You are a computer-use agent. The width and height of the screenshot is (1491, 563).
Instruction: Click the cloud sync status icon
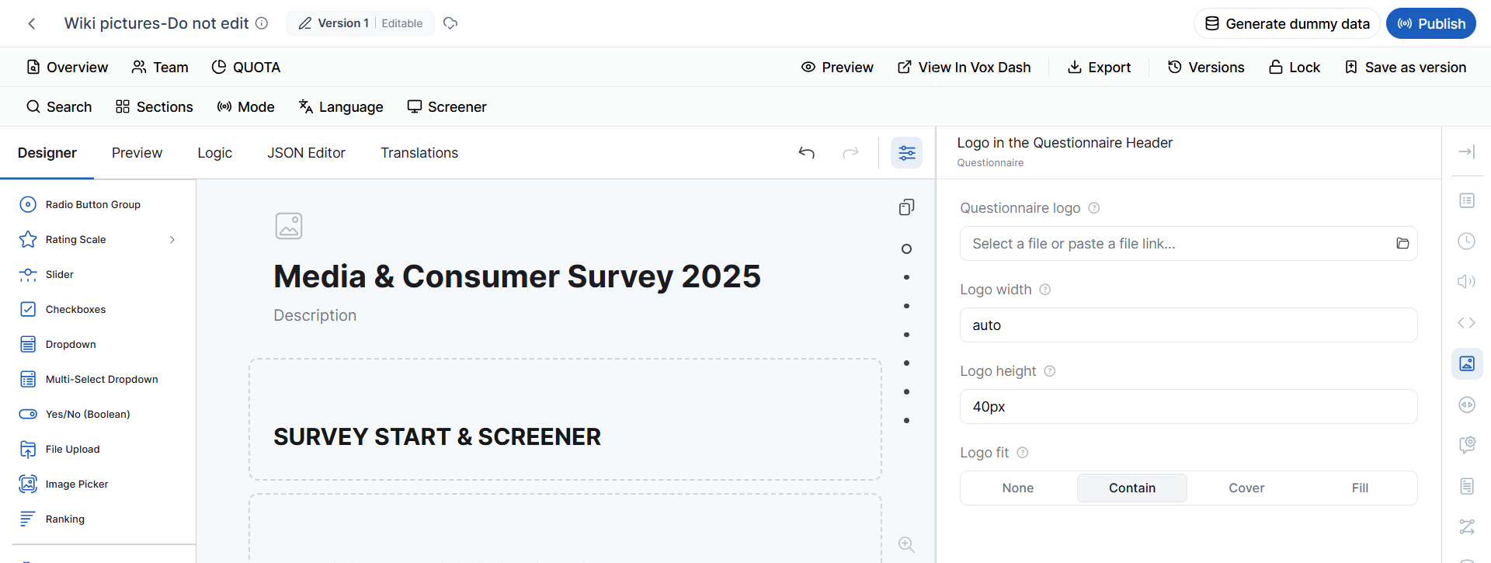click(x=450, y=23)
